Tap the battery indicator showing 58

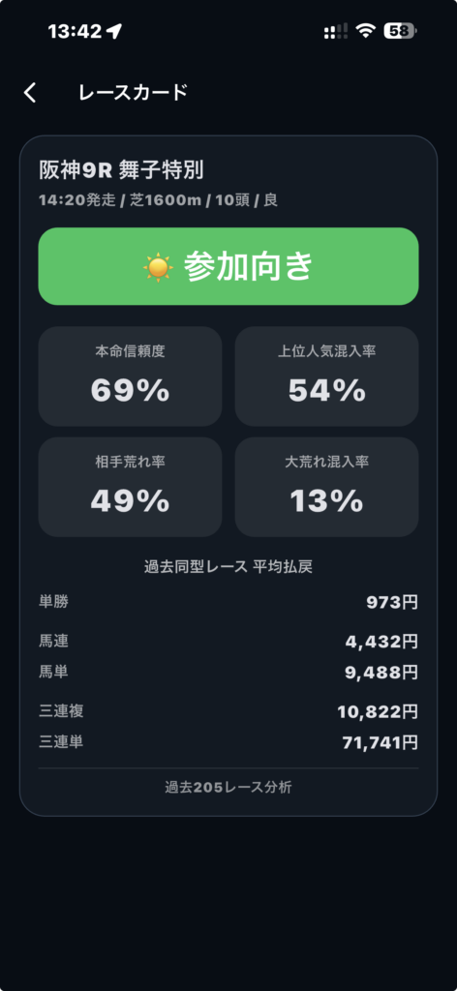(400, 31)
